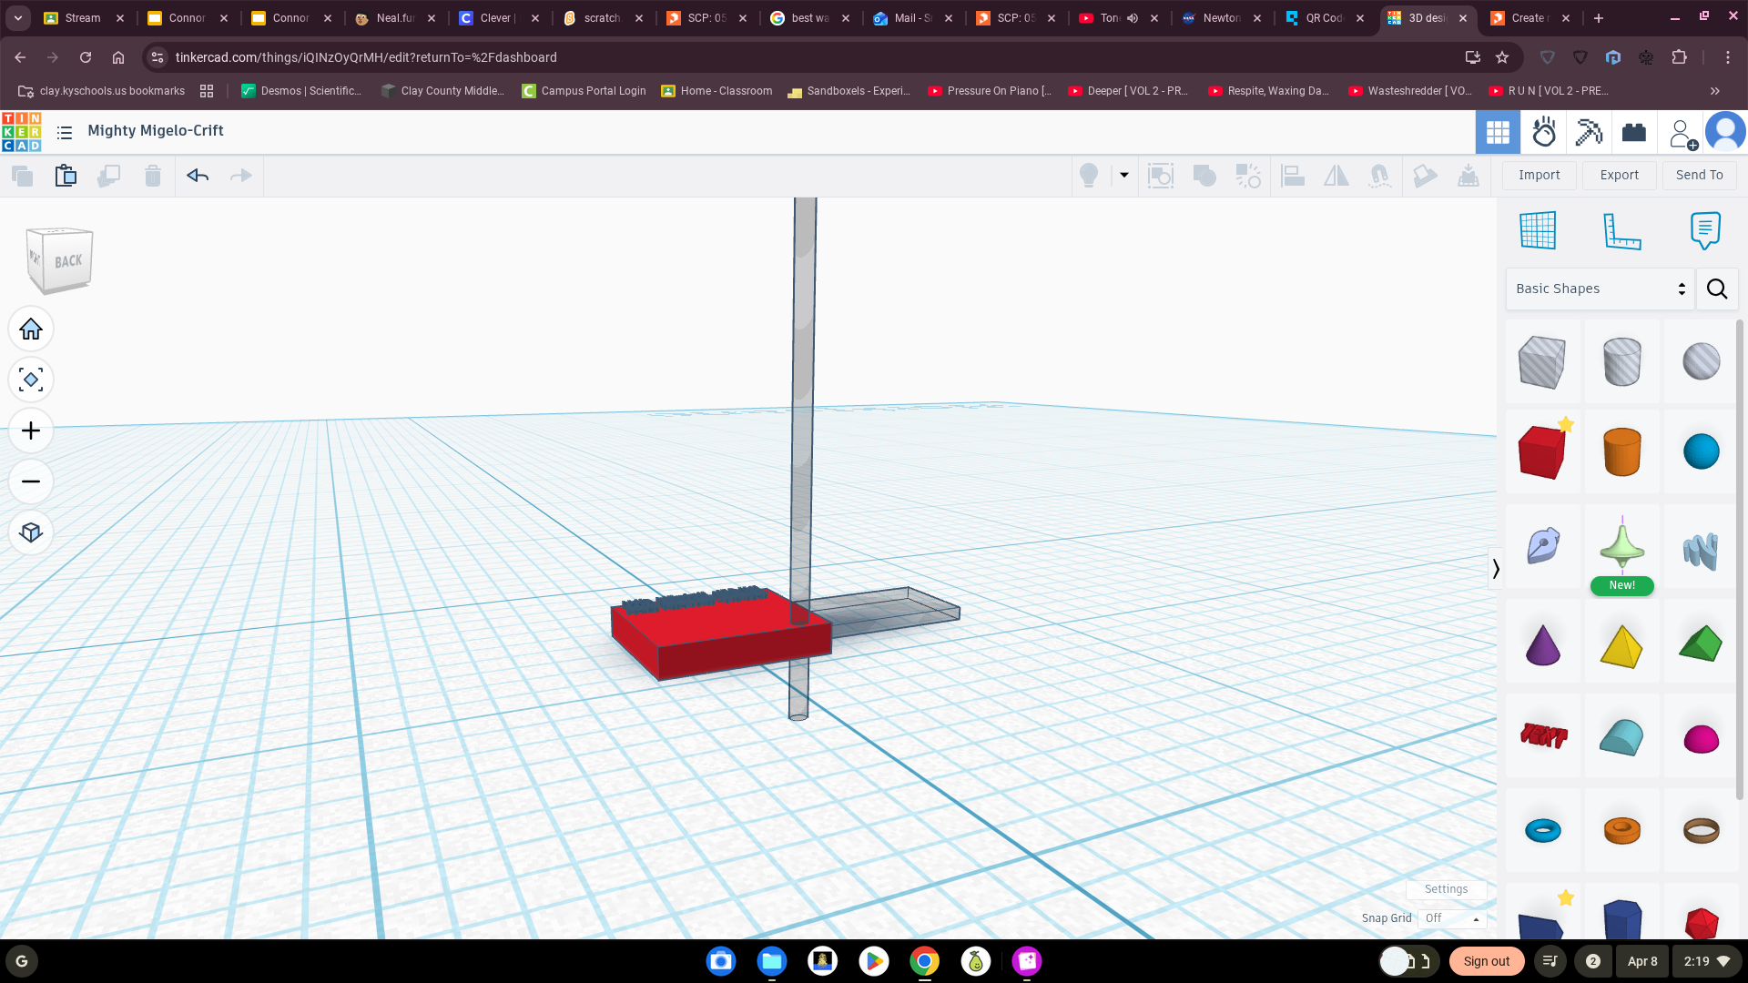Select the Fit all in view icon

(x=31, y=380)
